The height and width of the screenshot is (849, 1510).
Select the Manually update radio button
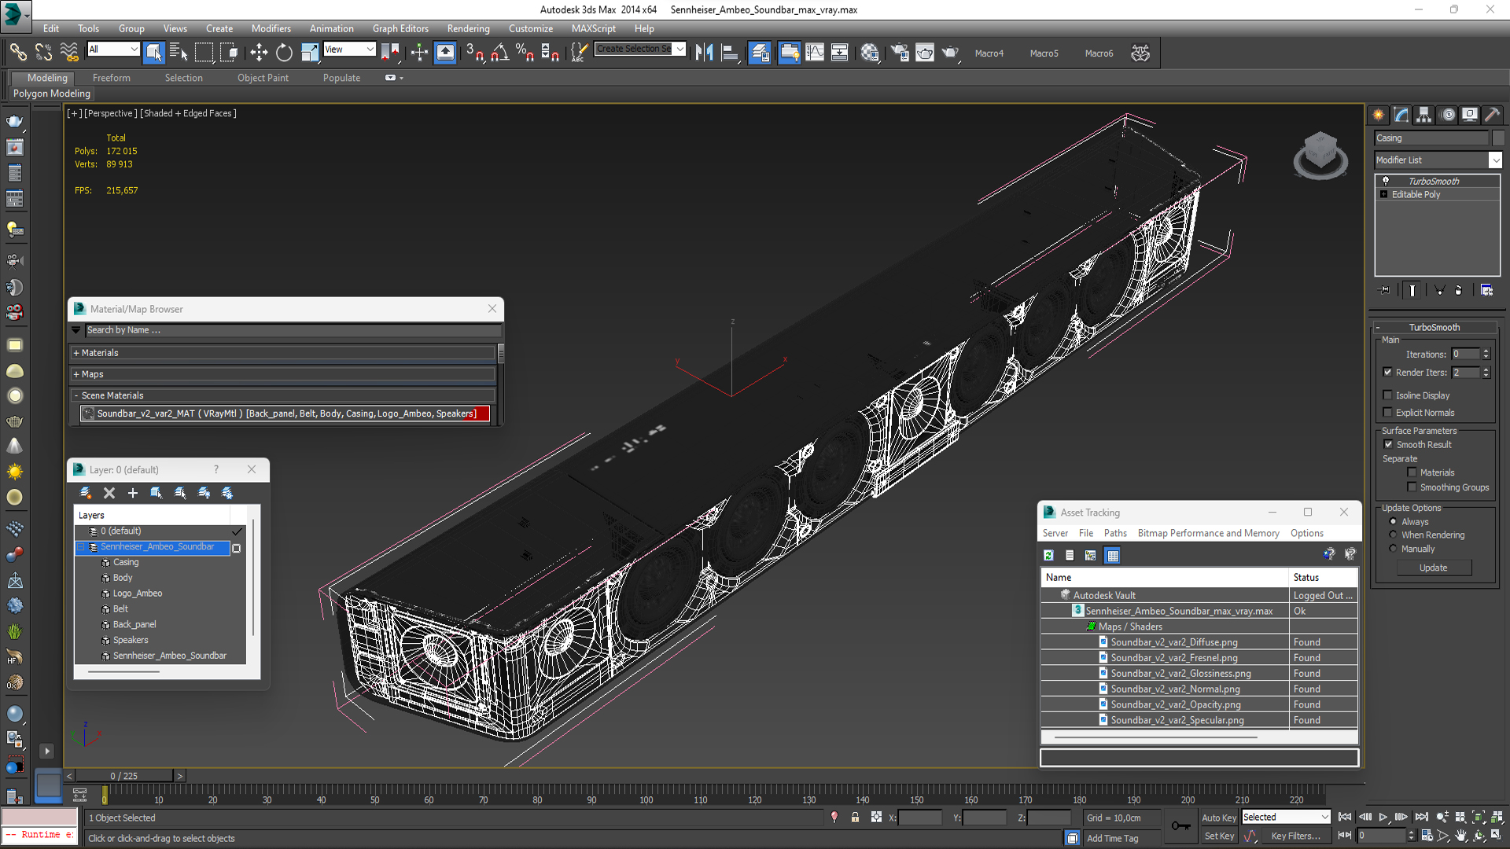(x=1393, y=549)
